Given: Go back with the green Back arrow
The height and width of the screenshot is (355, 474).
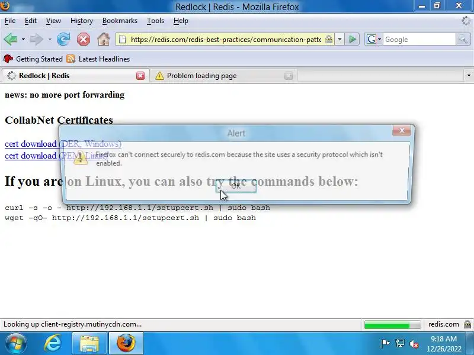Looking at the screenshot, I should click(10, 39).
